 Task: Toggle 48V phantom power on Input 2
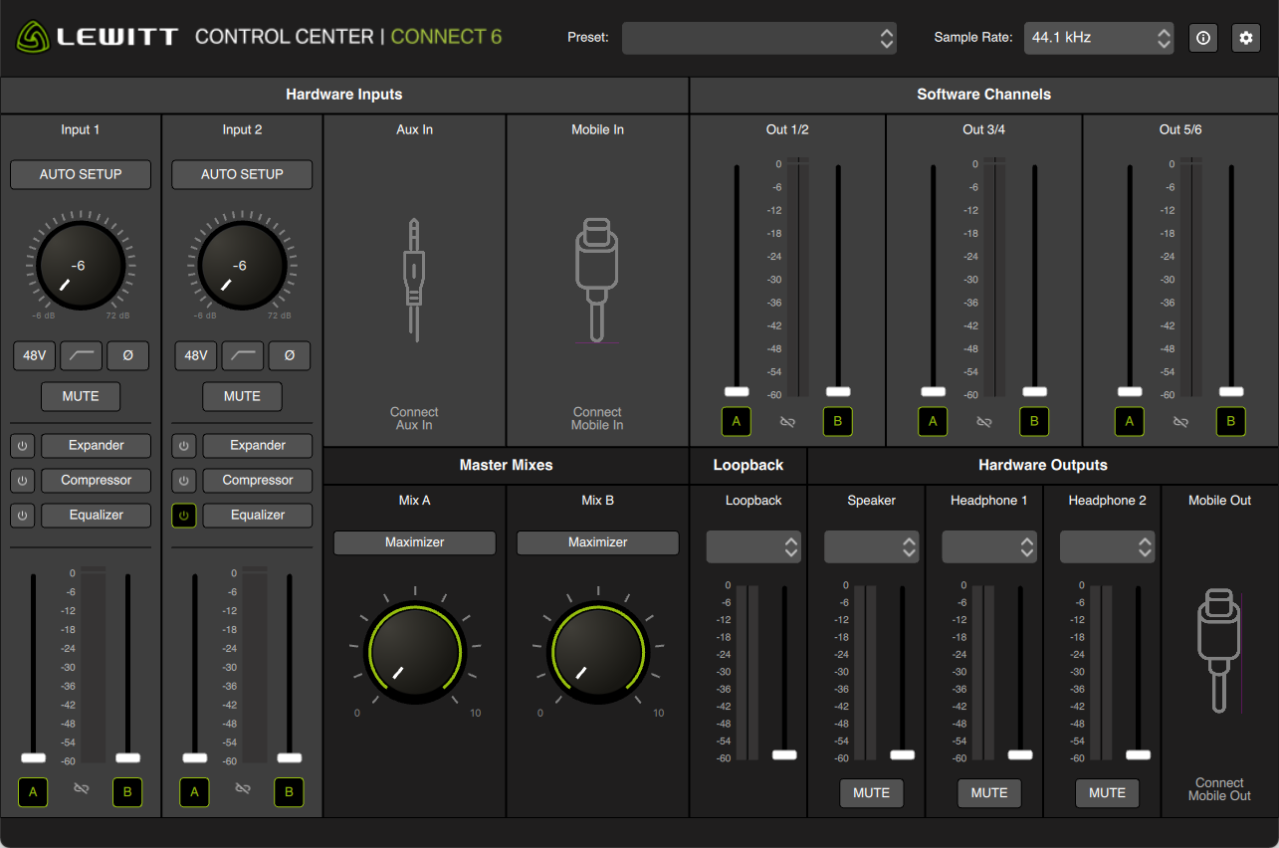click(x=194, y=355)
